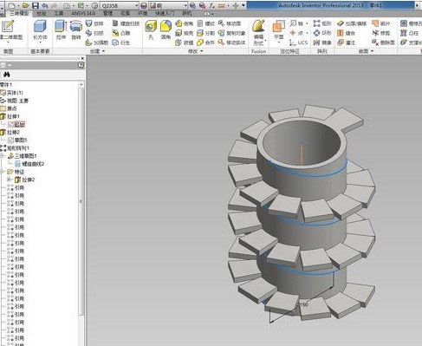Click the appearance color sphere icon
The height and width of the screenshot is (346, 422).
coord(144,5)
